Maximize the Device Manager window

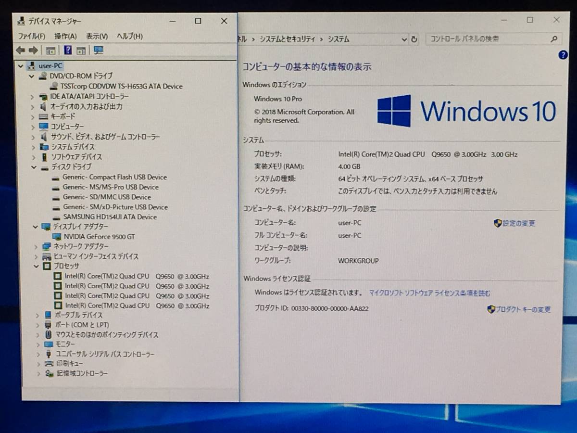198,21
